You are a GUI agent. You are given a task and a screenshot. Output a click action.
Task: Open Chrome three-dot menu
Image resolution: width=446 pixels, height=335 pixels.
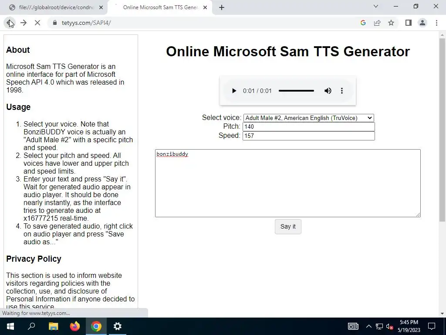[x=436, y=23]
